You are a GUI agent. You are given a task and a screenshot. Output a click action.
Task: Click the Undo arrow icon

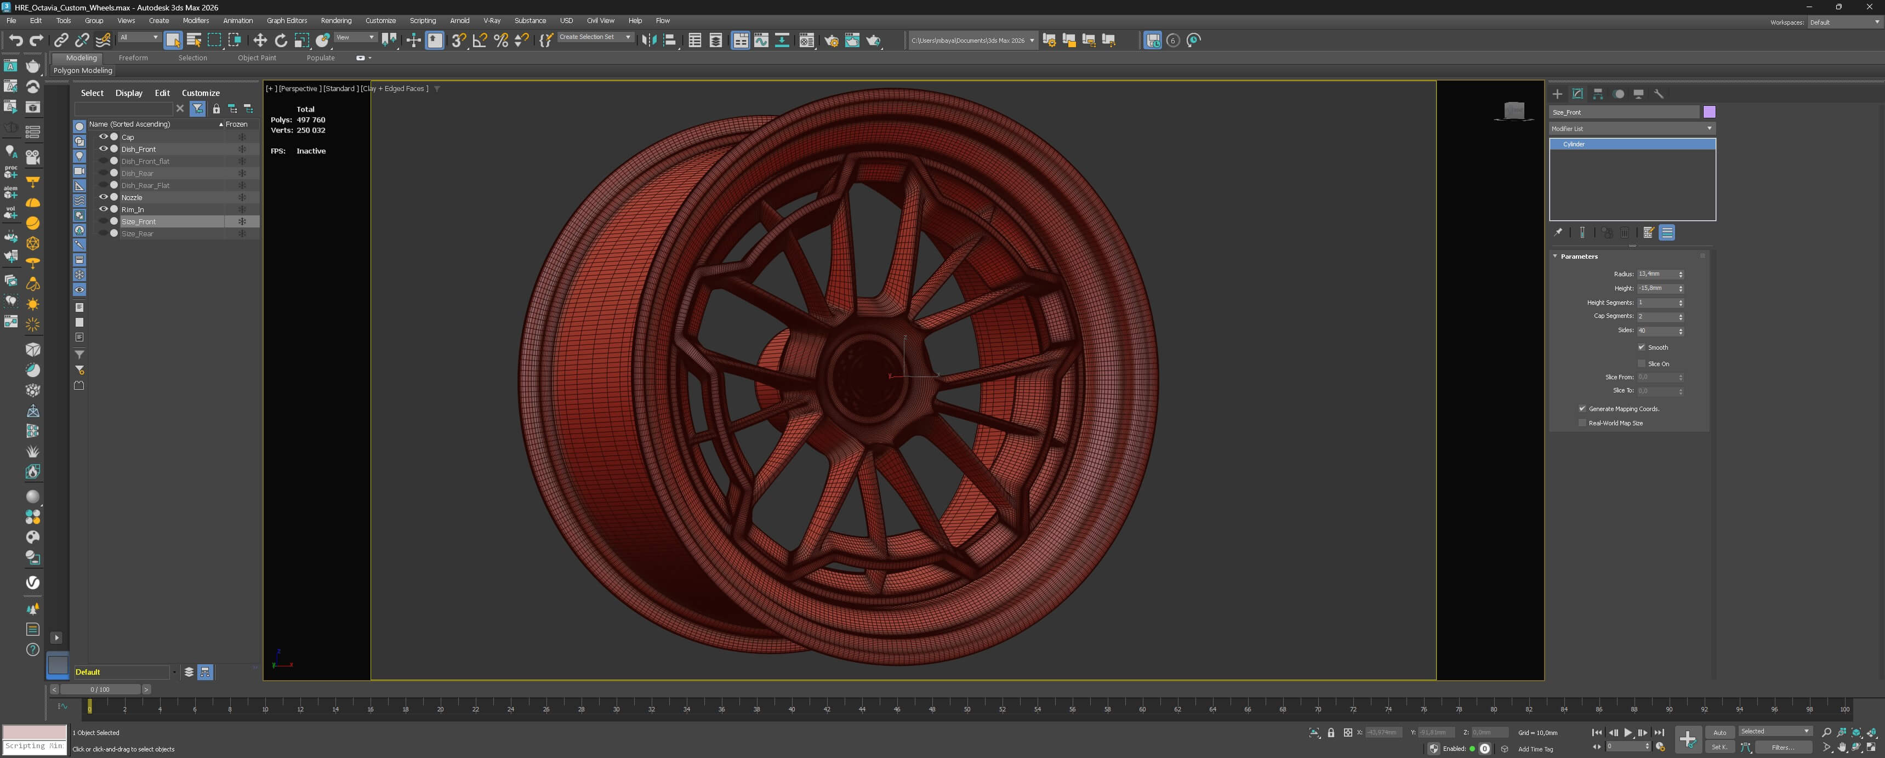[x=15, y=40]
